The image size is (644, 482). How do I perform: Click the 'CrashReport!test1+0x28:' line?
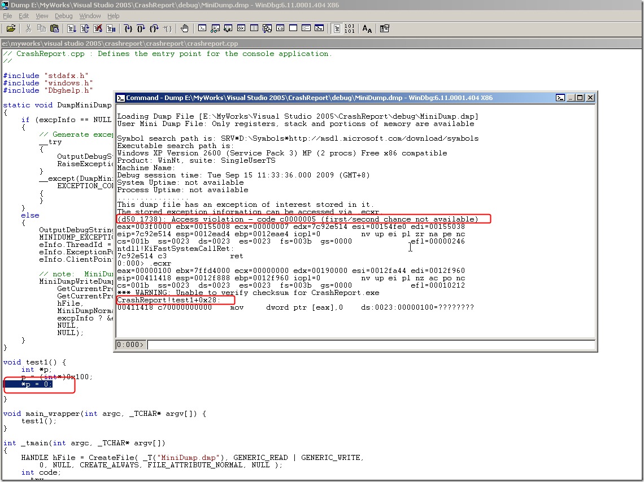tap(169, 300)
